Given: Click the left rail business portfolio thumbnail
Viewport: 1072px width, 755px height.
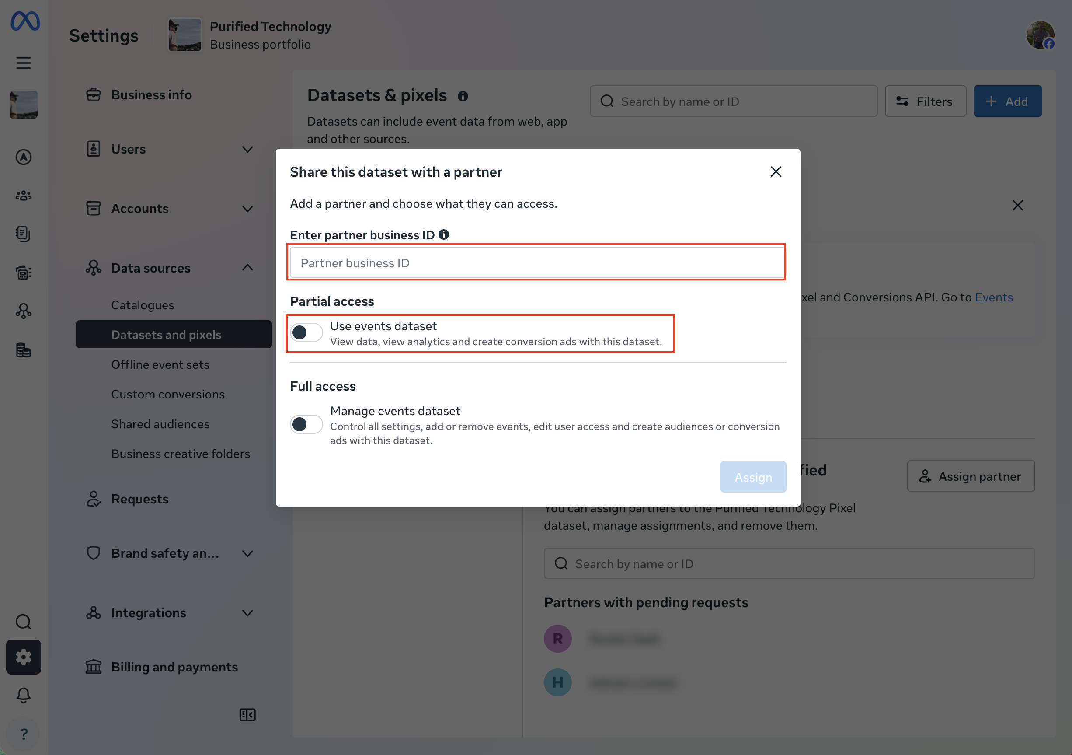Looking at the screenshot, I should (x=23, y=104).
